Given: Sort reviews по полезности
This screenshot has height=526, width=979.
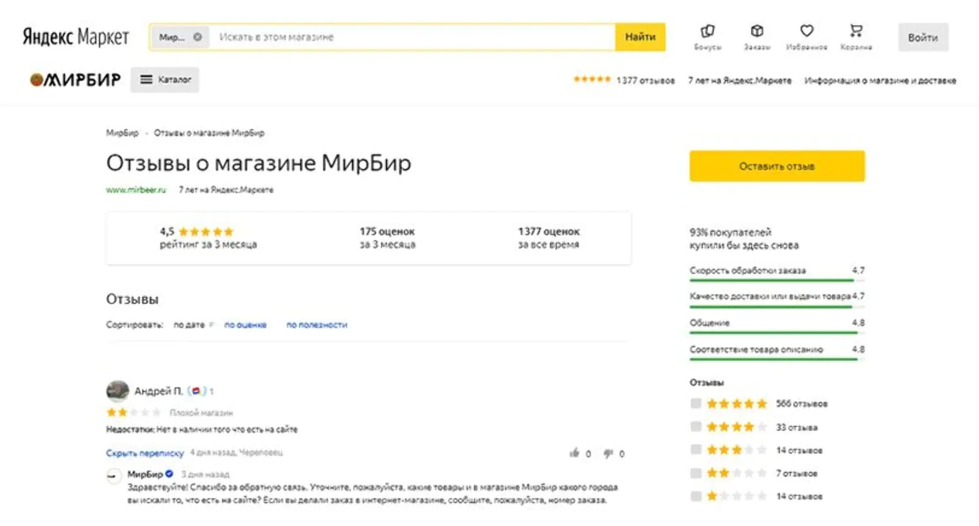Looking at the screenshot, I should [x=317, y=325].
